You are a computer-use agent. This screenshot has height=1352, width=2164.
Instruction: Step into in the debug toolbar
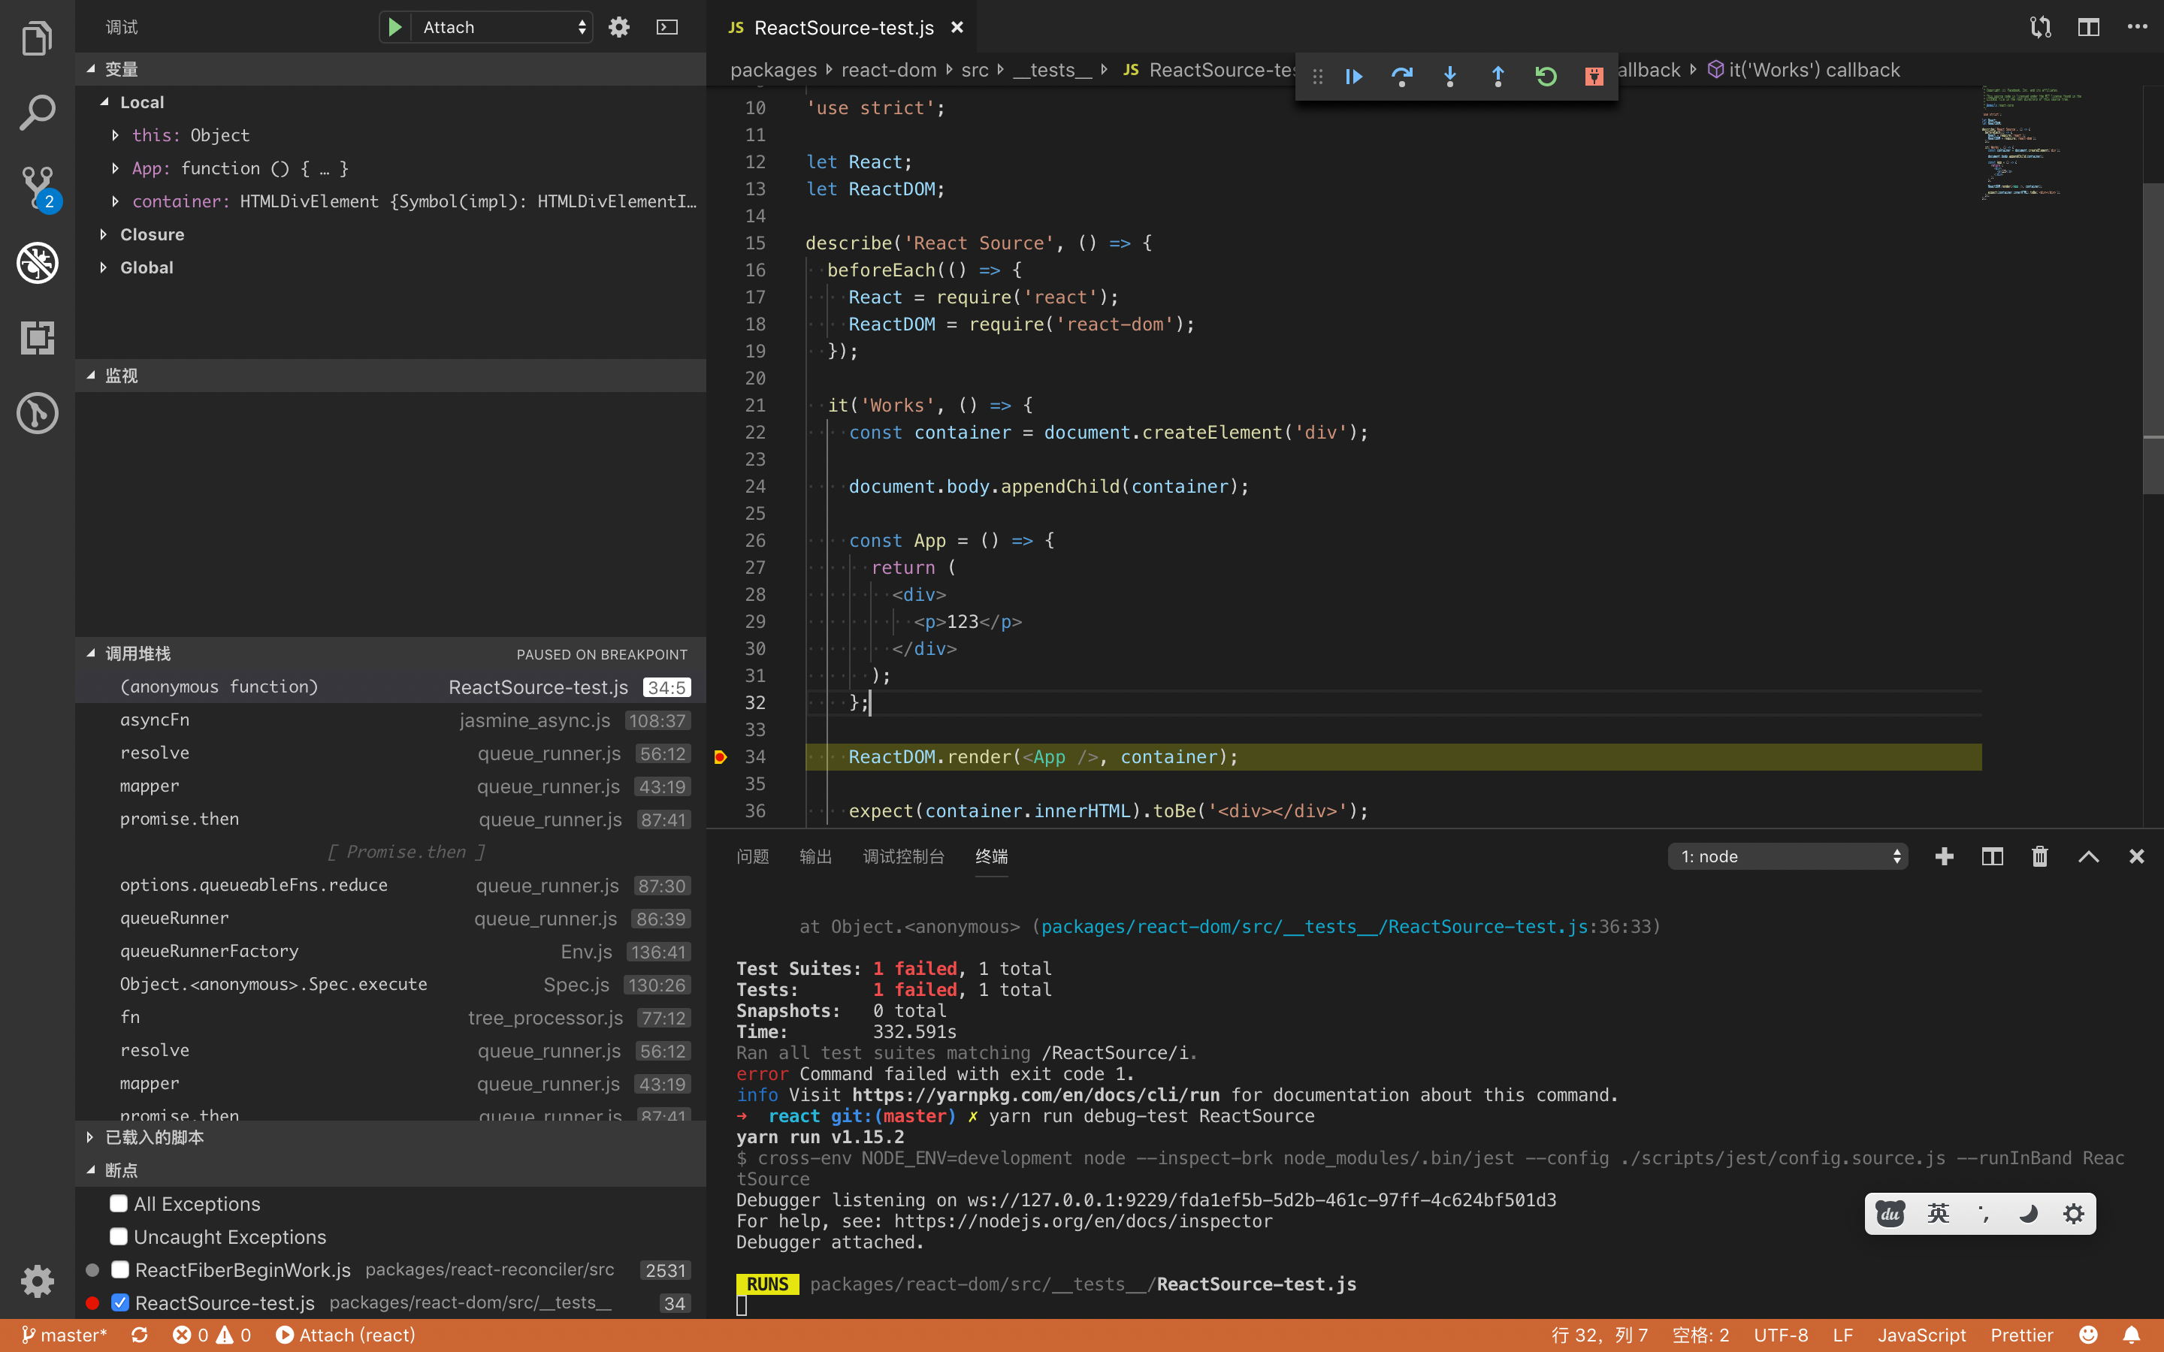coord(1449,77)
